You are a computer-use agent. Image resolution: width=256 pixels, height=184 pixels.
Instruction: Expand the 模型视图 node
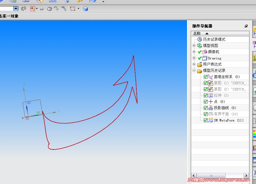pos(194,46)
